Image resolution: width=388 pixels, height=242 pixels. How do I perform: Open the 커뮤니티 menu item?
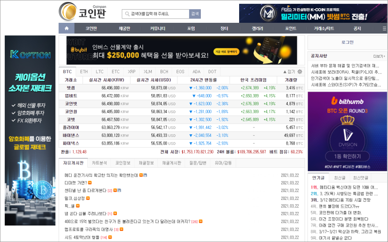tap(158, 29)
